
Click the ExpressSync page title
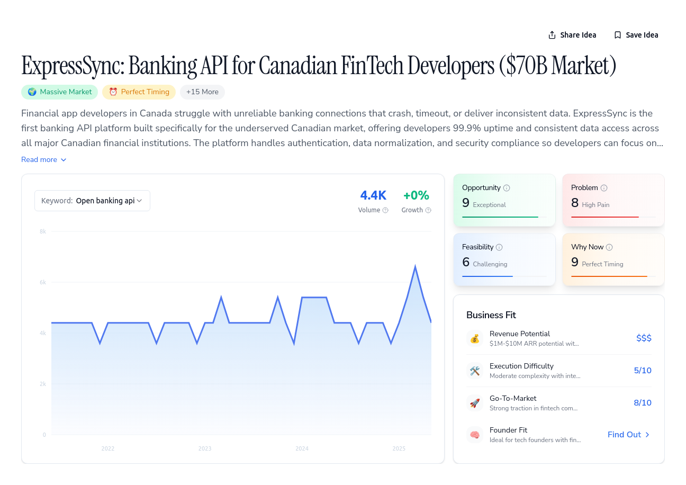click(319, 66)
